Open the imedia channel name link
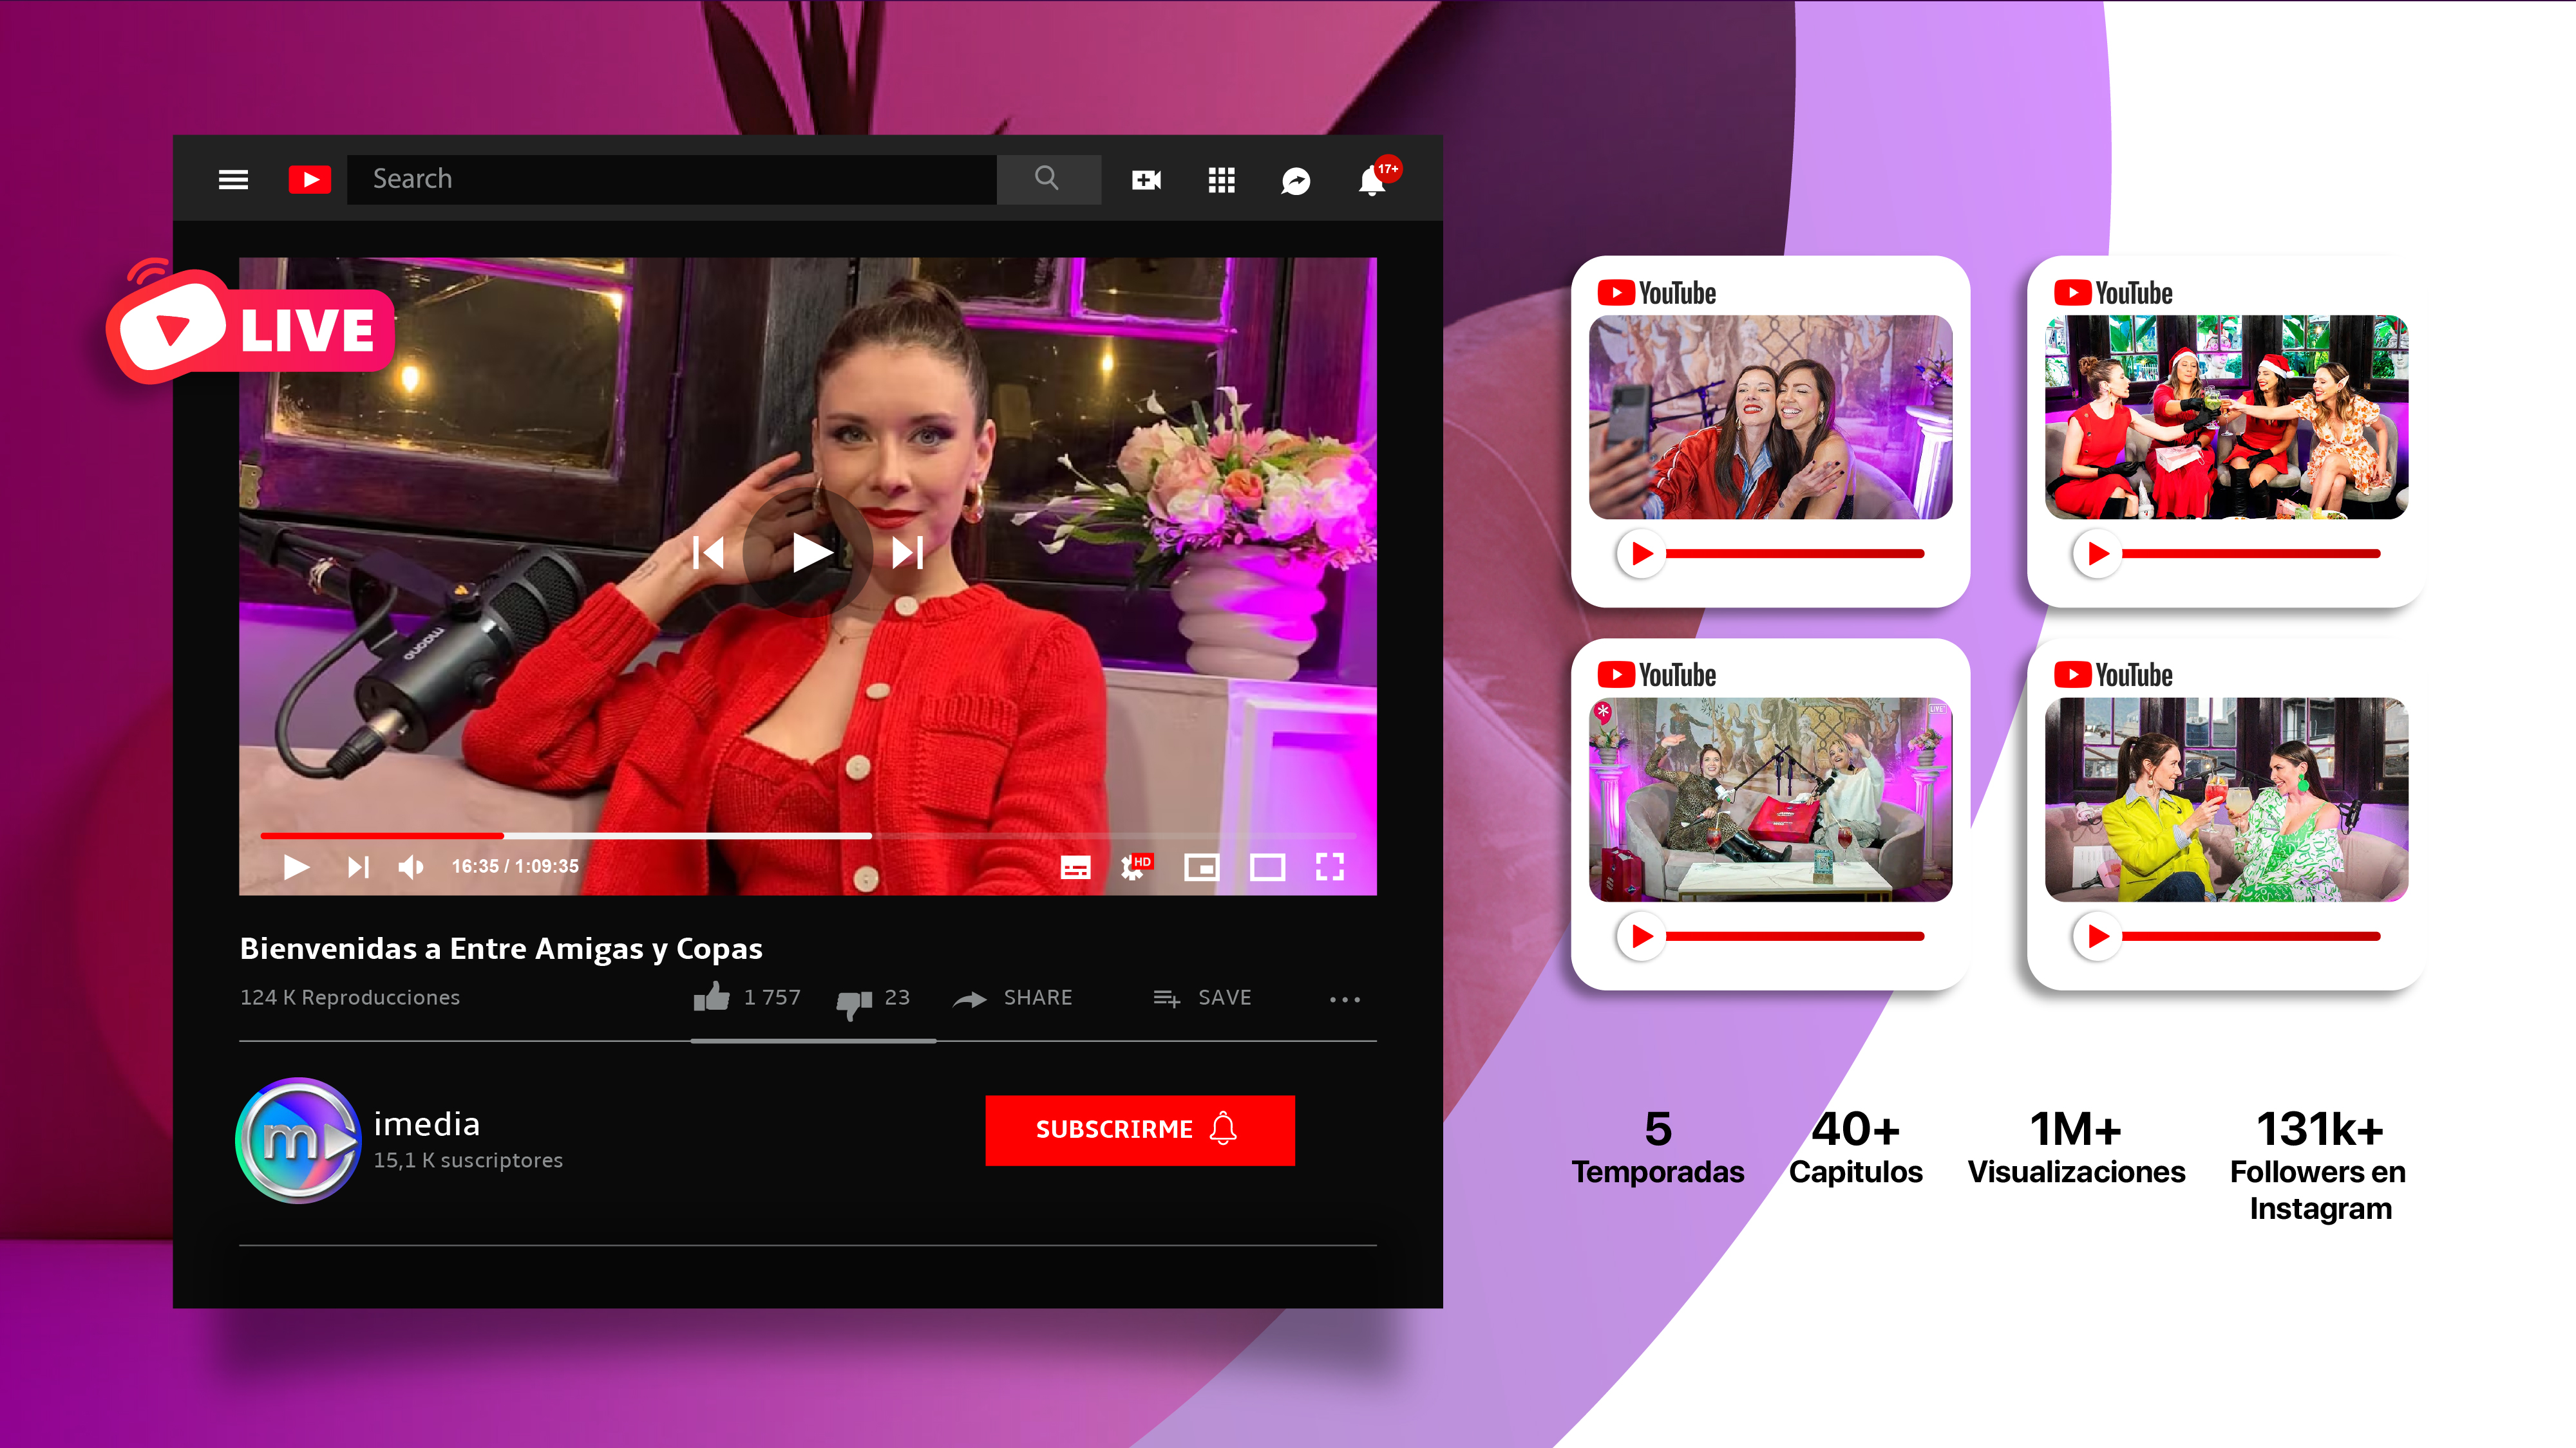This screenshot has height=1448, width=2576. tap(427, 1124)
